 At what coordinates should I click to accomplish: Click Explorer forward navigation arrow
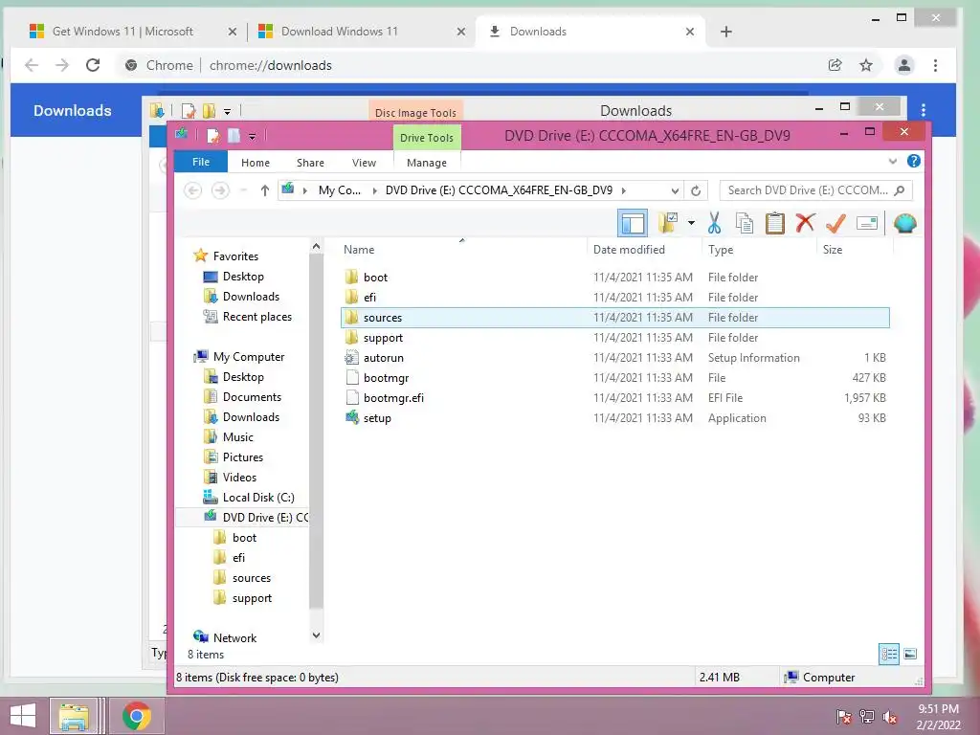[220, 190]
